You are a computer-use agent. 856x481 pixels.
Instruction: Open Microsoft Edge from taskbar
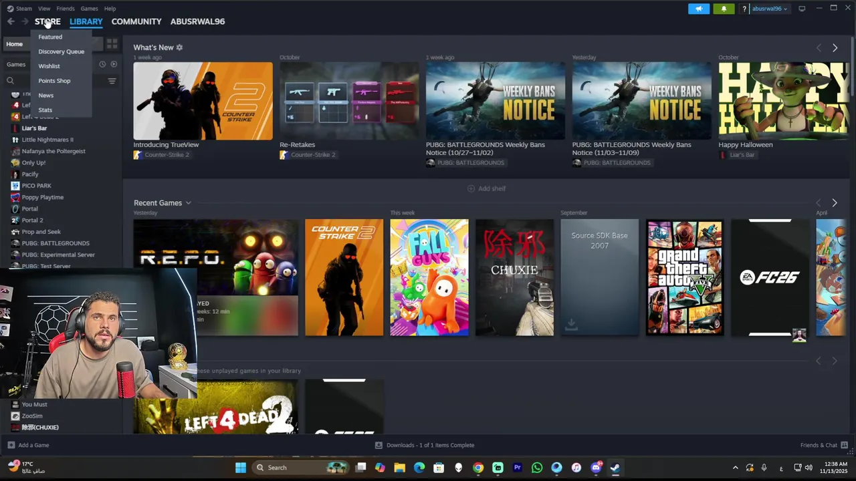[419, 468]
